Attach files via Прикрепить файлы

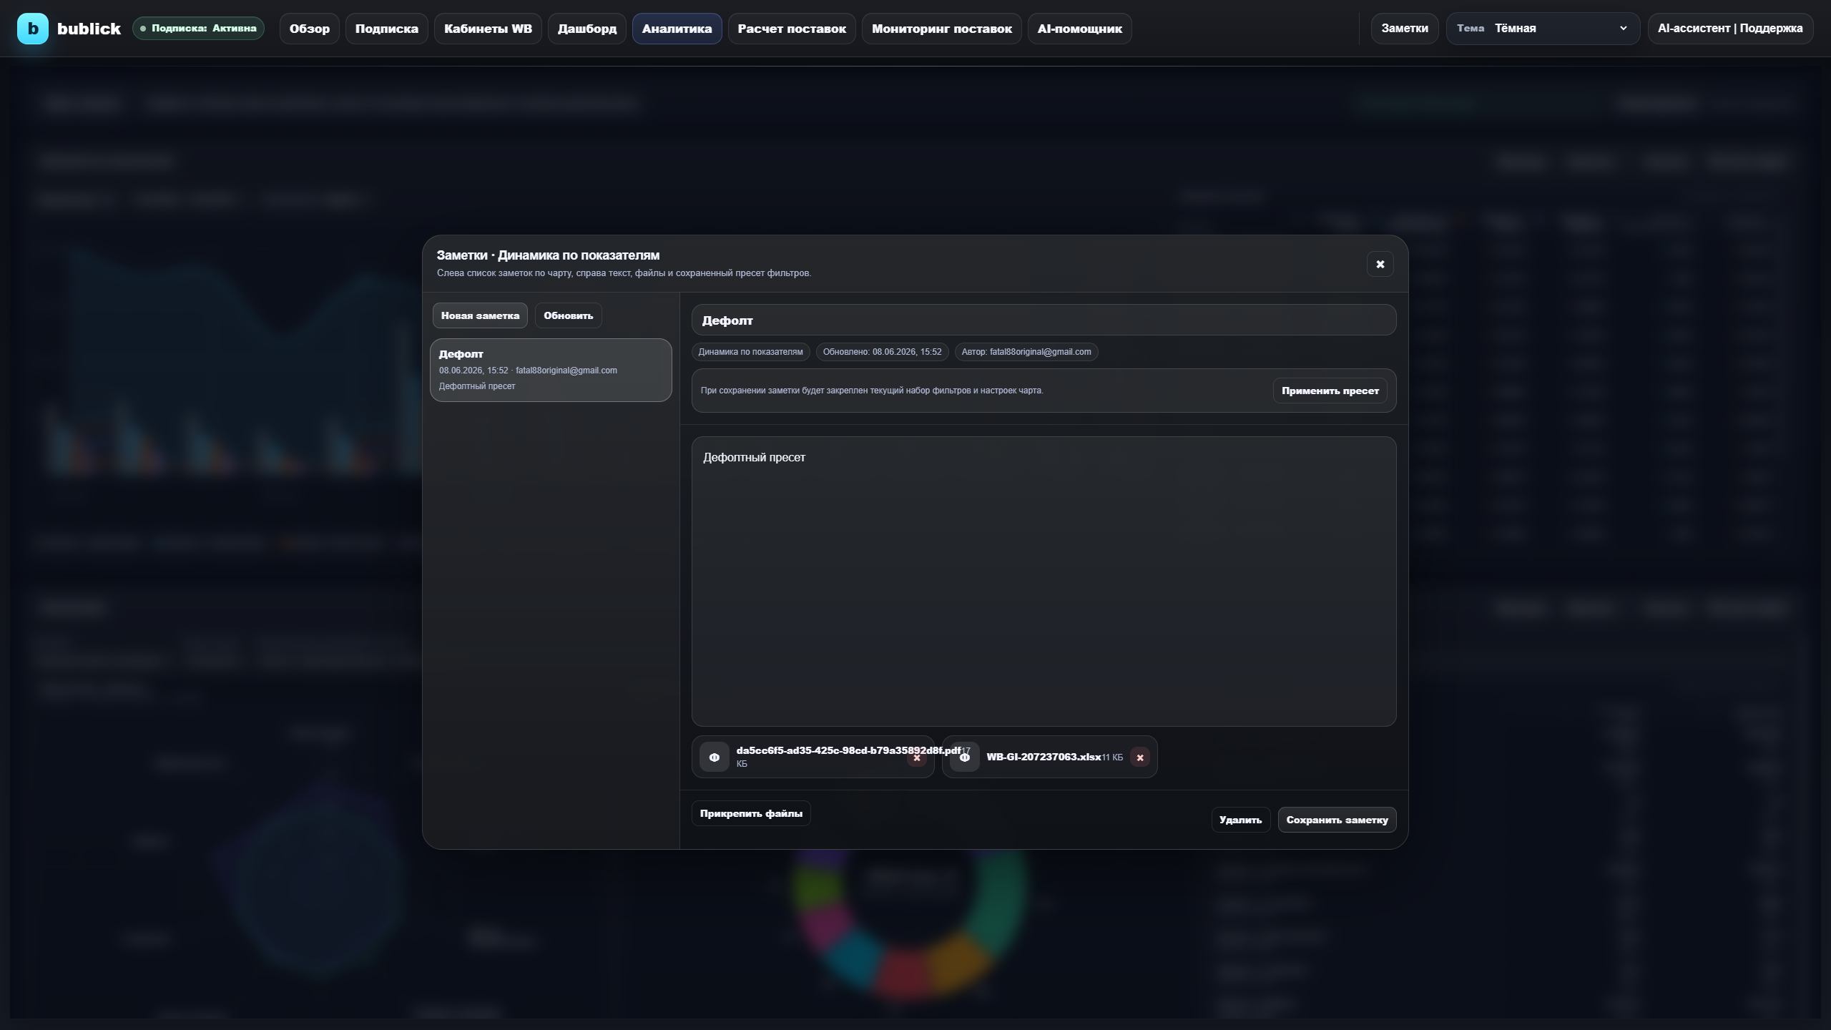(751, 813)
